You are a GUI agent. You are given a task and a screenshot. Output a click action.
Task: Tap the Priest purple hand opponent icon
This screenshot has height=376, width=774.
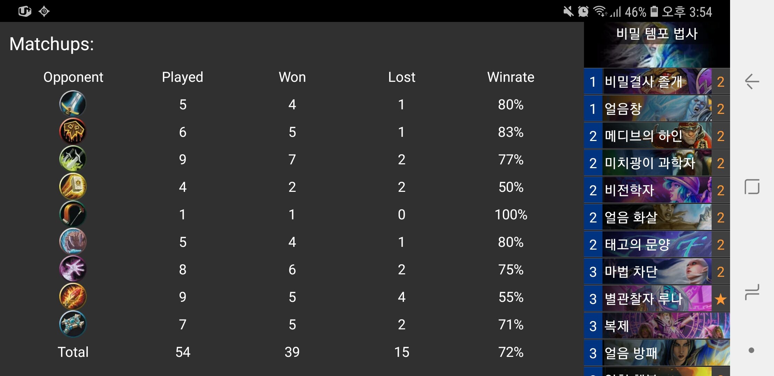click(x=73, y=269)
